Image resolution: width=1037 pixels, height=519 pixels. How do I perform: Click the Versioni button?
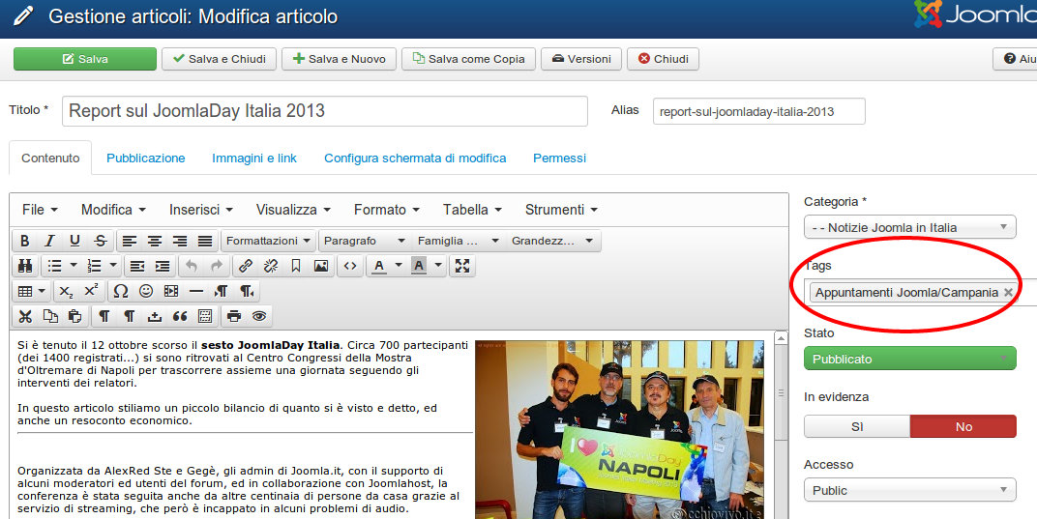pyautogui.click(x=580, y=59)
